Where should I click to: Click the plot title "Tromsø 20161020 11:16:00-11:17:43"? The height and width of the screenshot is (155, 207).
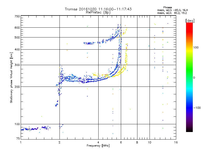coord(98,9)
